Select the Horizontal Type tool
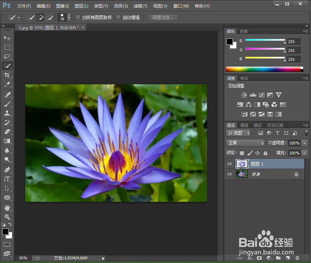This screenshot has height=263, width=311. point(7,179)
